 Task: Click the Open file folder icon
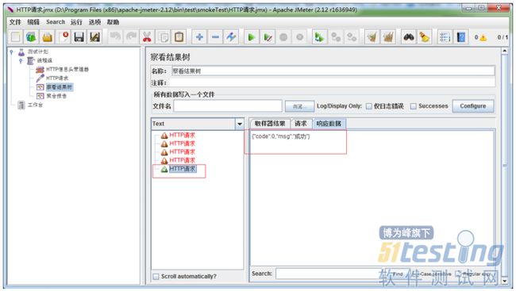click(47, 37)
